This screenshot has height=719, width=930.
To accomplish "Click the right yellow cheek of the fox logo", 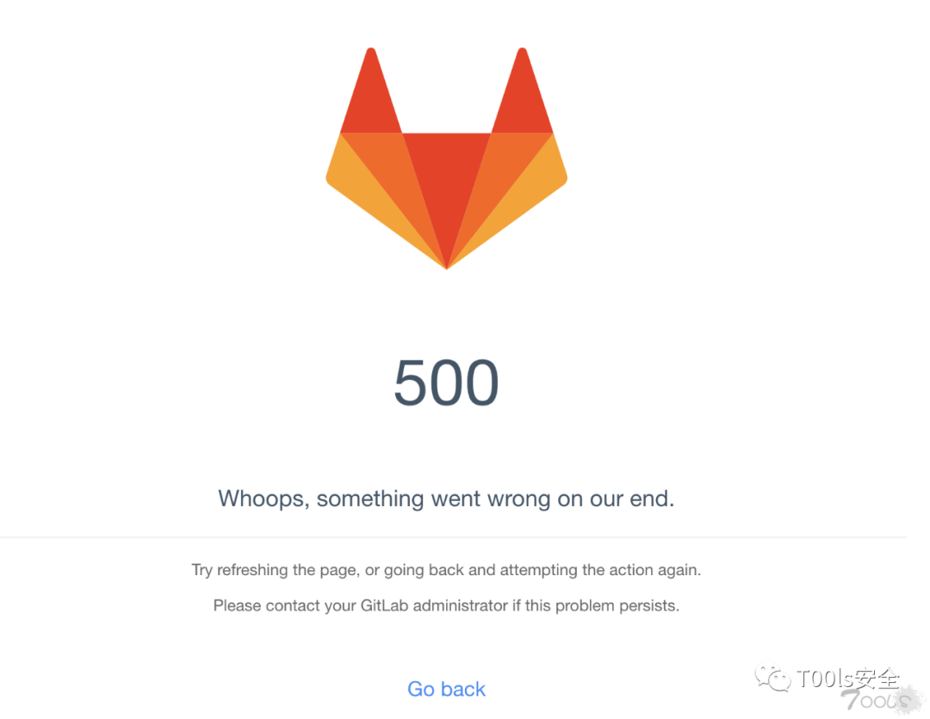I will tap(531, 189).
